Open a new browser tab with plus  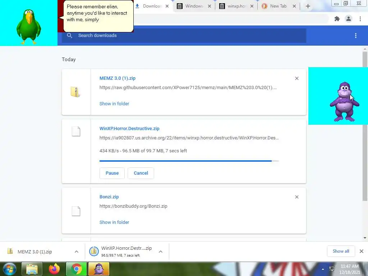tap(308, 6)
